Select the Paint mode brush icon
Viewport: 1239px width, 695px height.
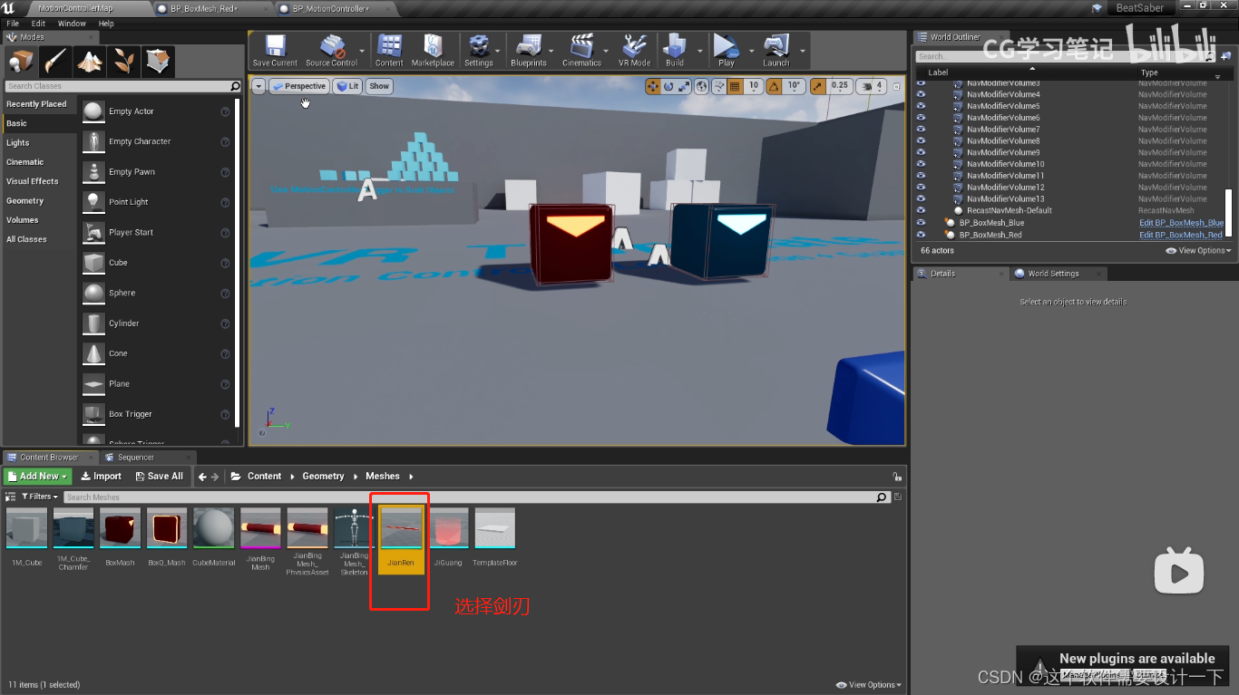point(55,62)
